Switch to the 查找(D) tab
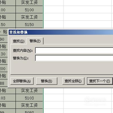 19,41
